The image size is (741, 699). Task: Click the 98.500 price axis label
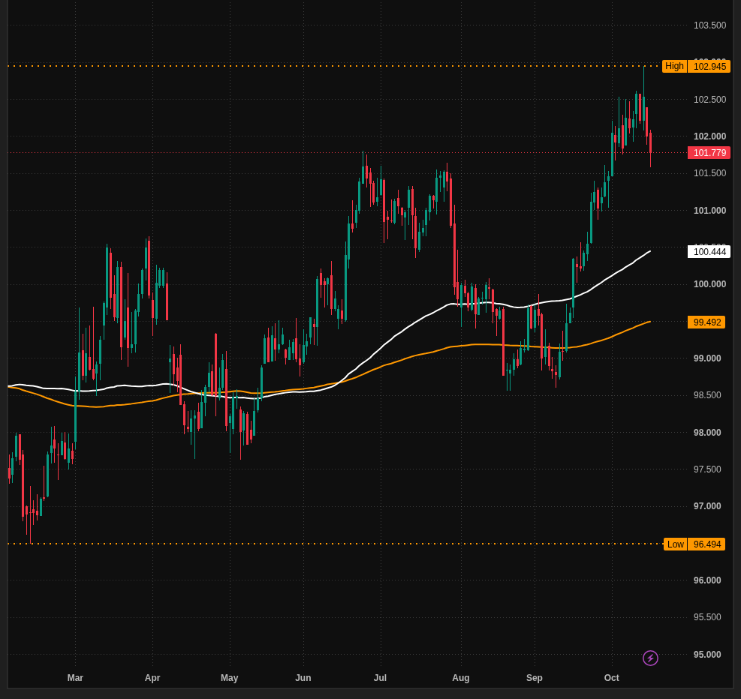click(x=707, y=395)
